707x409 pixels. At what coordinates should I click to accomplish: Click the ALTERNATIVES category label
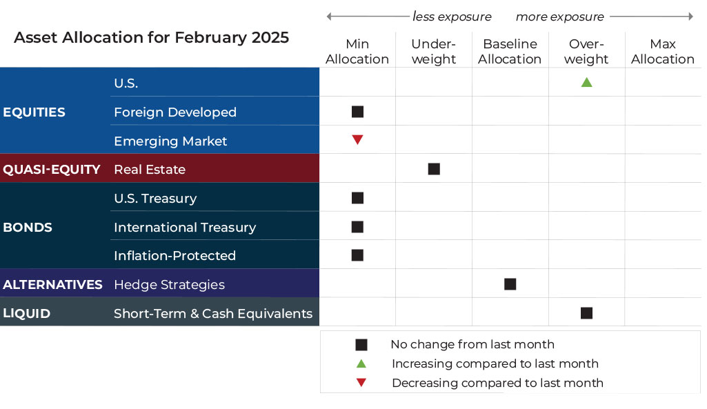click(52, 284)
